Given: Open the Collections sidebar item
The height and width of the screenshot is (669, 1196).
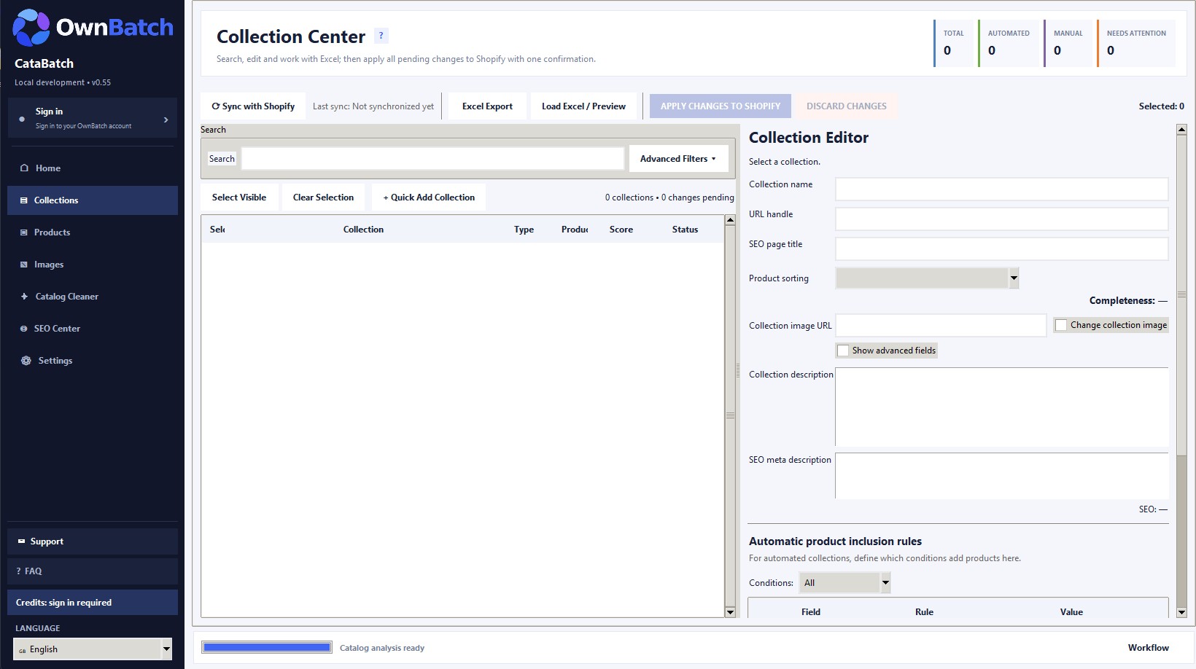Looking at the screenshot, I should pyautogui.click(x=93, y=200).
